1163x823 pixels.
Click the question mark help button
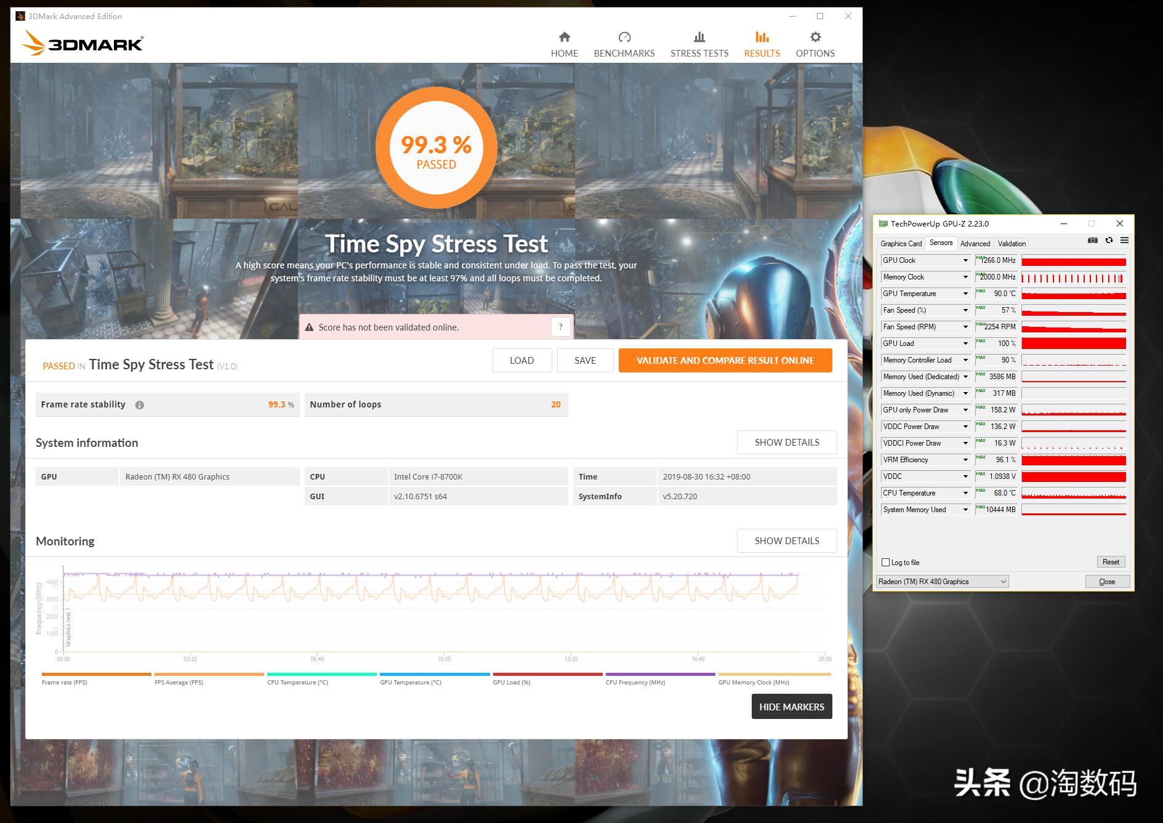pyautogui.click(x=560, y=327)
